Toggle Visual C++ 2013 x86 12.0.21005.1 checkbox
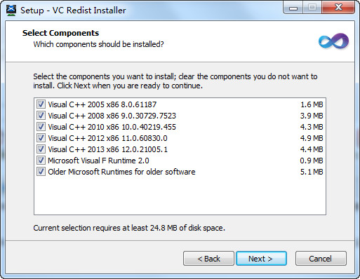 click(x=41, y=149)
